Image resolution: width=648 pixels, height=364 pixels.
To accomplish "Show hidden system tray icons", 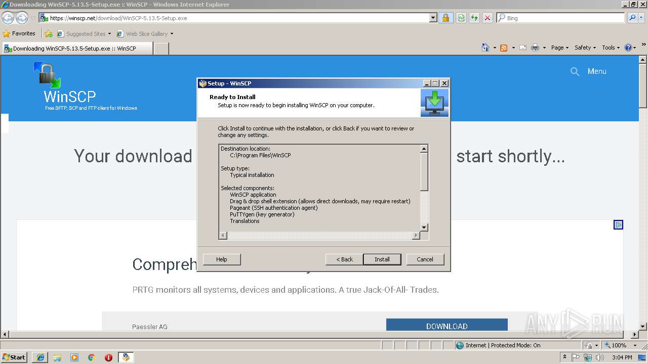I will 564,357.
